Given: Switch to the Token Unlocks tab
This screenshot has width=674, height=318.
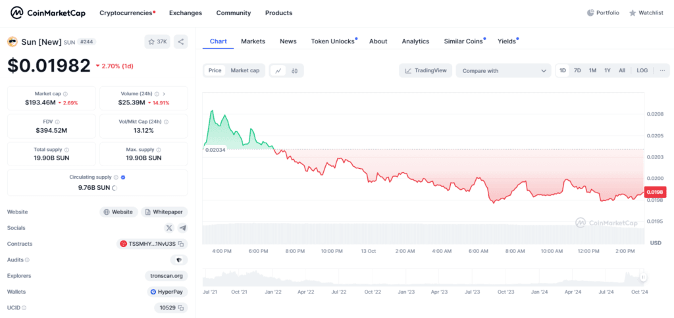Looking at the screenshot, I should click(x=334, y=41).
